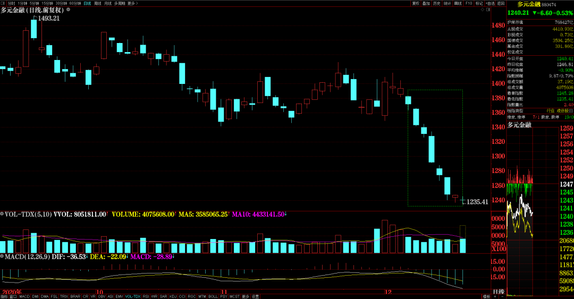Click the 多元金融 stock name header

(529, 4)
